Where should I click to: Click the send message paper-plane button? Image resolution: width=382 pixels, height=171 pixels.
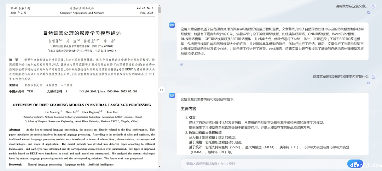click(x=355, y=164)
